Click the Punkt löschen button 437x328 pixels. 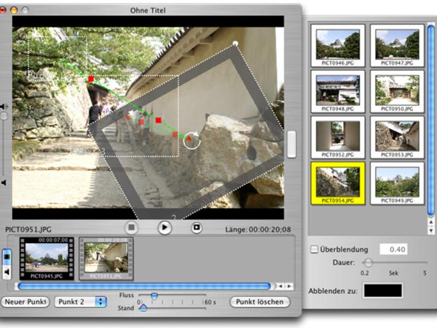click(259, 302)
